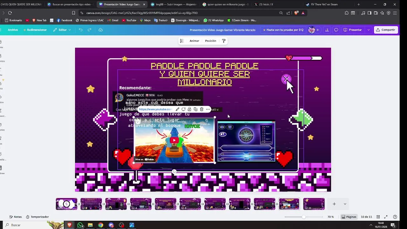Open more options ellipsis in floating toolbar
Screen dimensions: 407x229
(208, 109)
